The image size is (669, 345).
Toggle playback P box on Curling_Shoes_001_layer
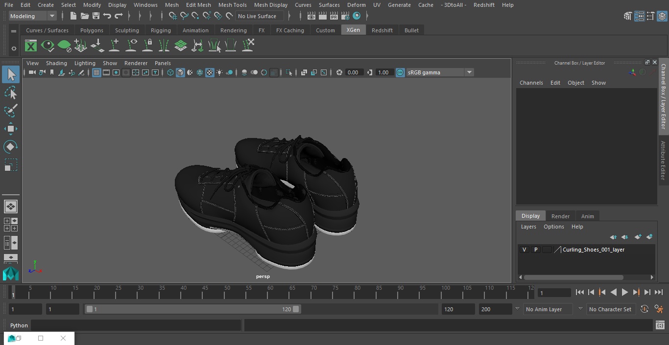[x=536, y=250]
